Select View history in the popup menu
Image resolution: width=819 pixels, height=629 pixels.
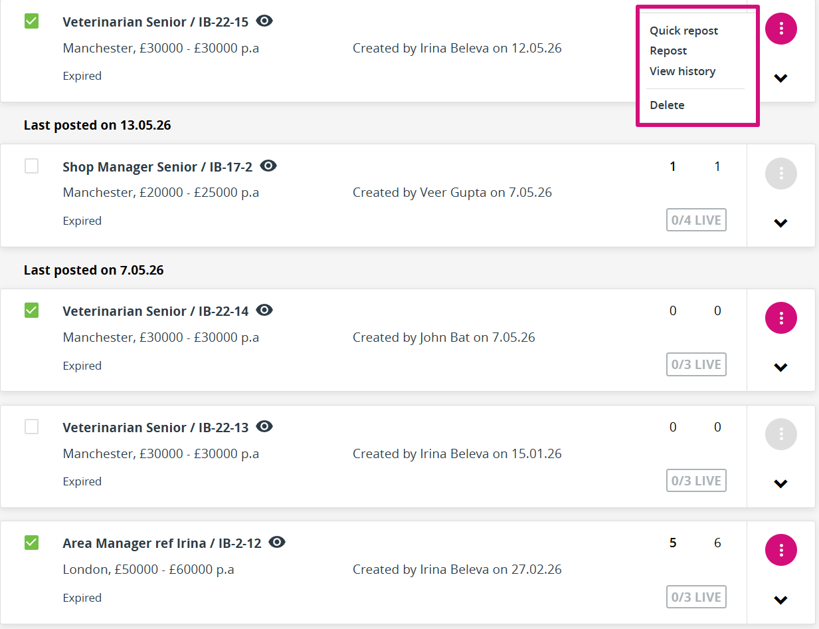tap(682, 71)
